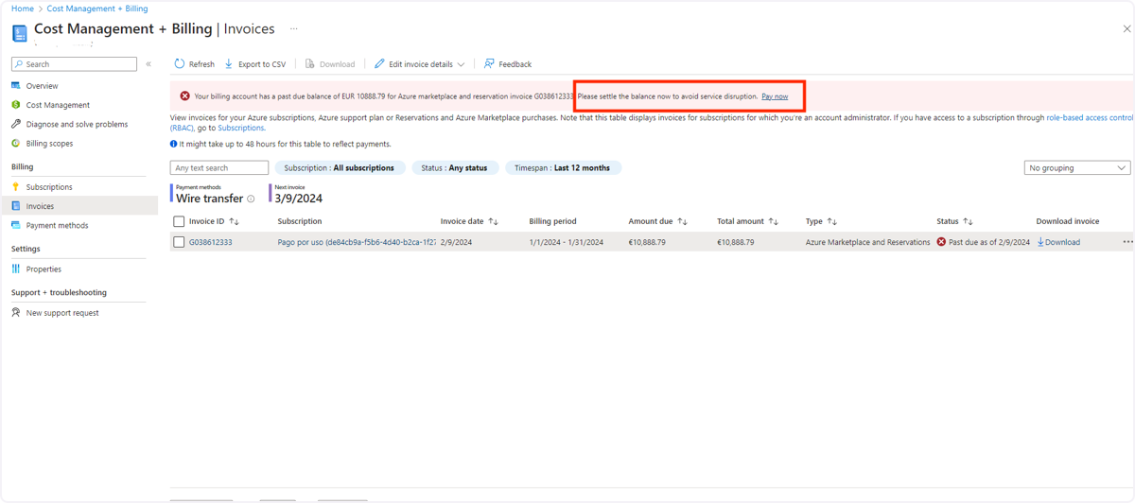Click the Feedback person icon
The image size is (1135, 503).
click(x=489, y=64)
